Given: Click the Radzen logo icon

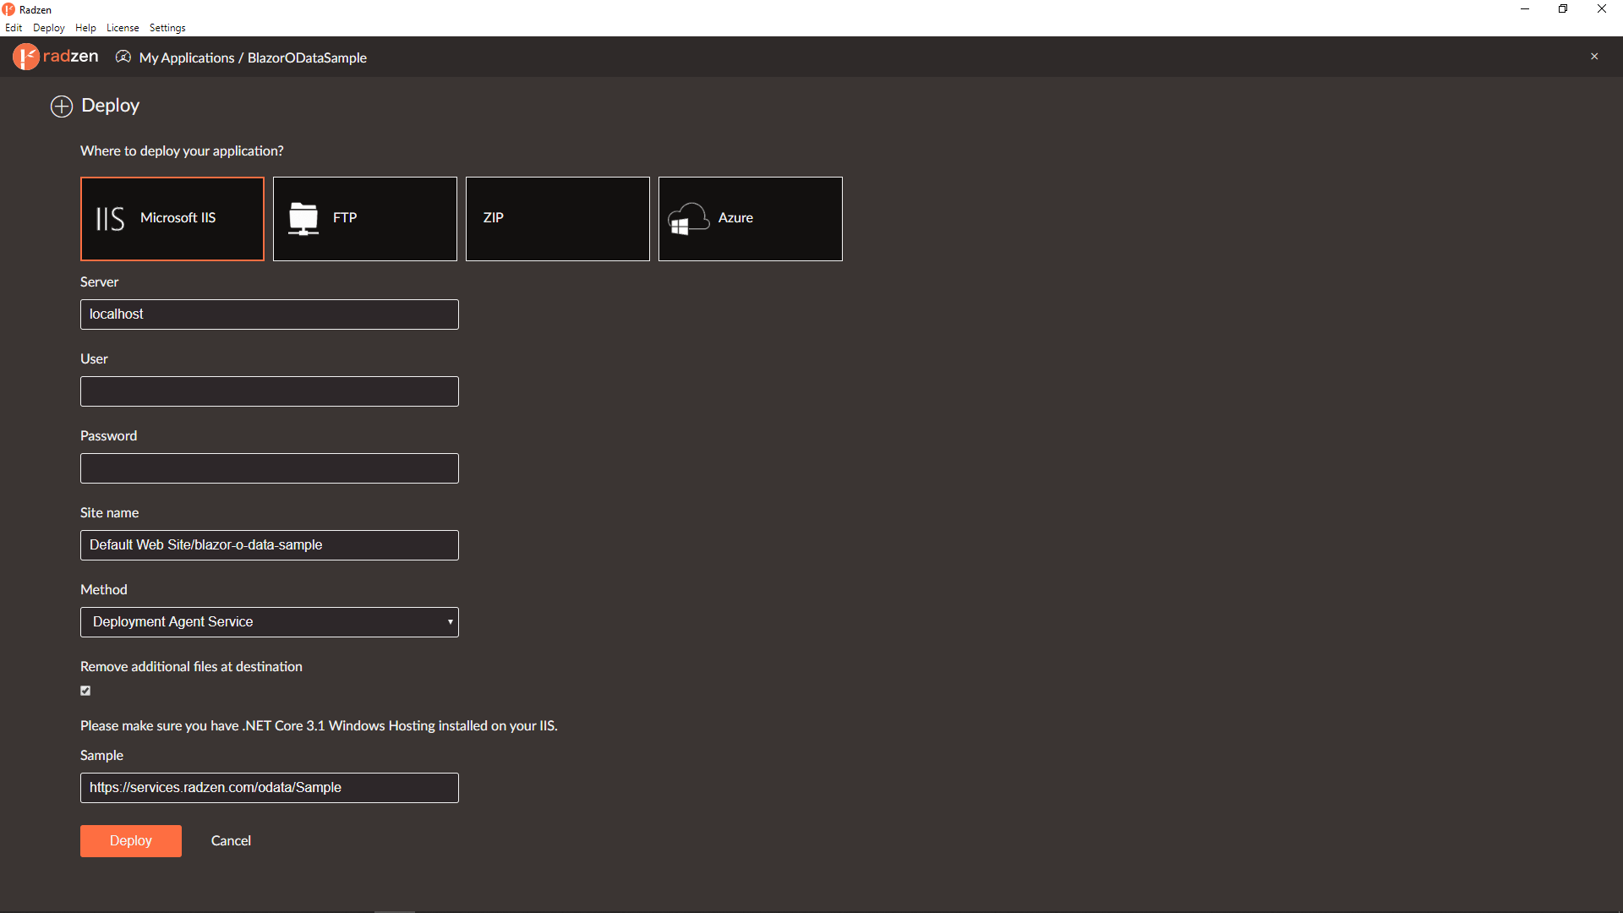Looking at the screenshot, I should tap(26, 57).
